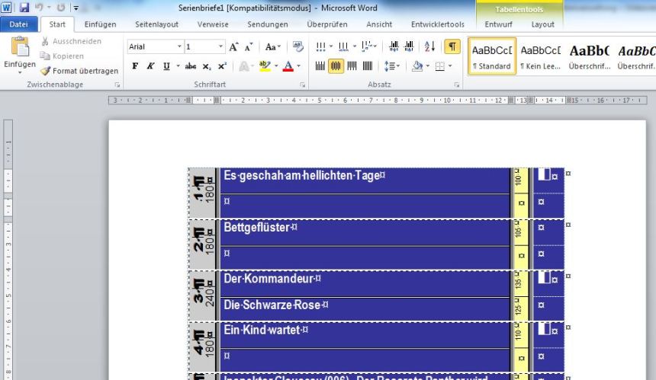
Task: Open the Absatz dialog launcher
Action: point(457,85)
